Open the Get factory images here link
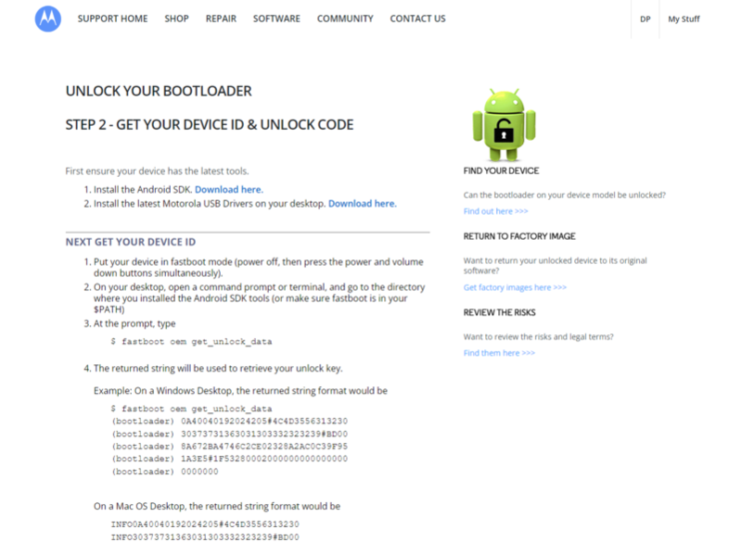 pyautogui.click(x=515, y=287)
